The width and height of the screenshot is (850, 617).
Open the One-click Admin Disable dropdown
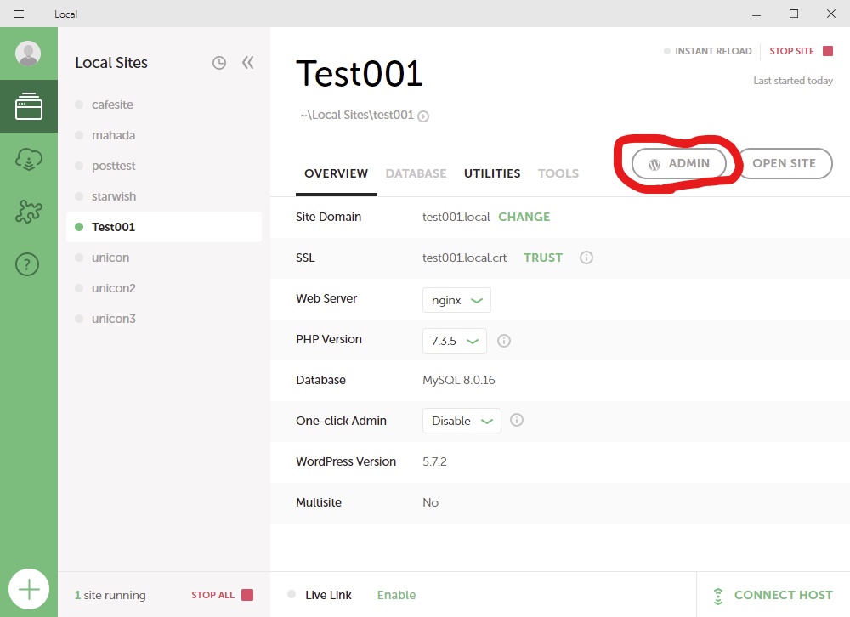tap(462, 420)
